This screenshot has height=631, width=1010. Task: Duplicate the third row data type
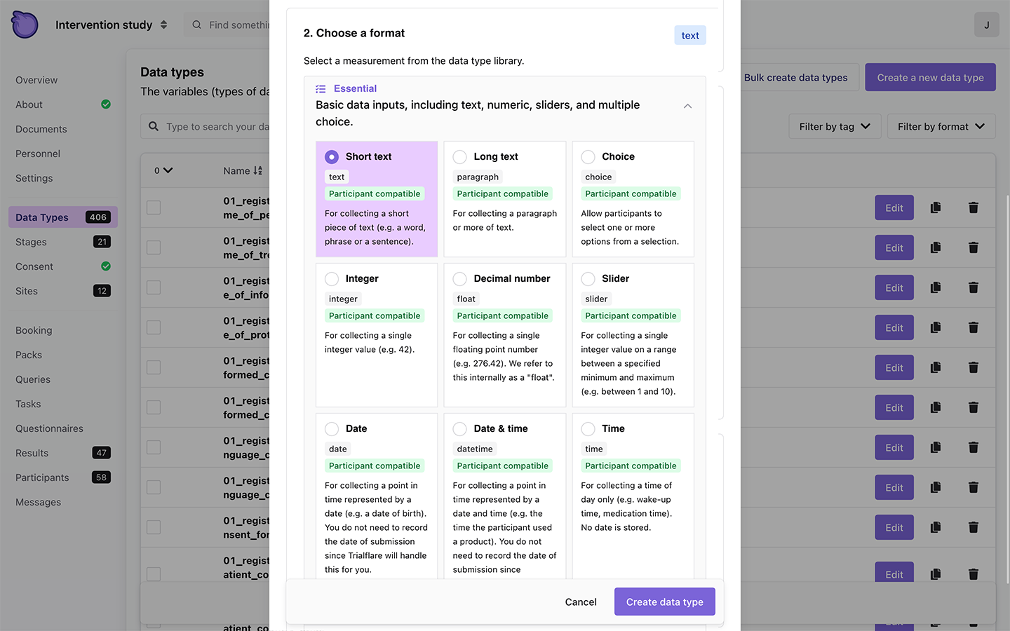936,287
